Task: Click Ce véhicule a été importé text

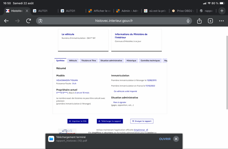Action: (x=125, y=91)
